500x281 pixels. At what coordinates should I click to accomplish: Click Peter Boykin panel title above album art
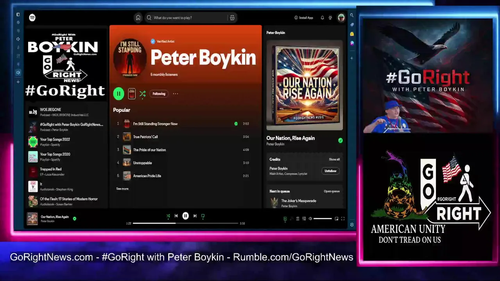pyautogui.click(x=276, y=33)
